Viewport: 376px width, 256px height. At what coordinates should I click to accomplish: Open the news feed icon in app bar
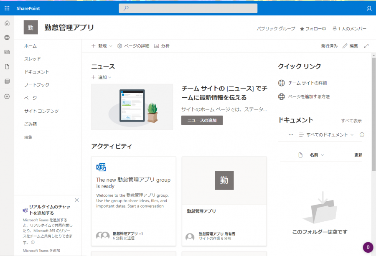[7, 52]
